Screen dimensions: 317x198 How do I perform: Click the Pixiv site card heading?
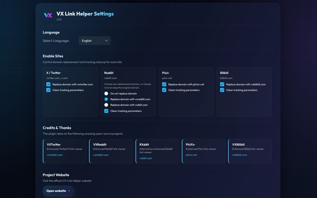tap(165, 73)
